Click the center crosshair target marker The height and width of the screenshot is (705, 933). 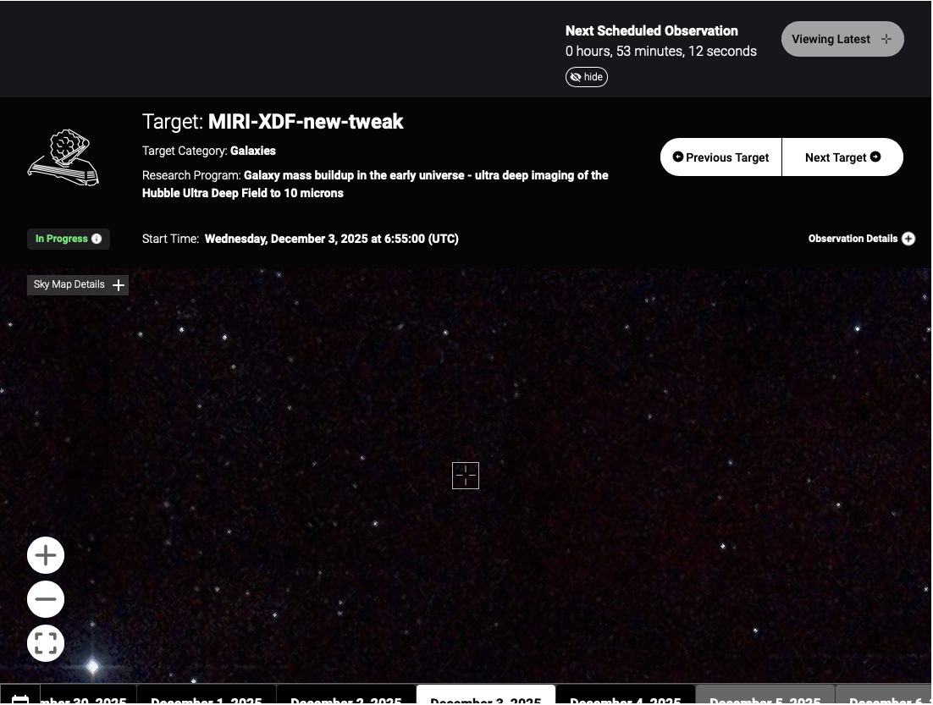(x=466, y=476)
